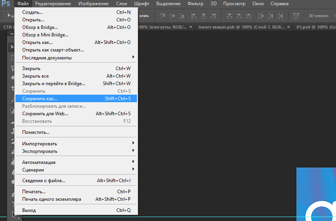This screenshot has height=221, width=336.
Task: Select the Закрыть menu entry
Action: click(x=76, y=68)
